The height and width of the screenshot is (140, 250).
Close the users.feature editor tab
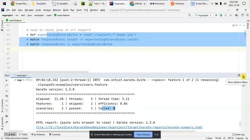pos(23,20)
